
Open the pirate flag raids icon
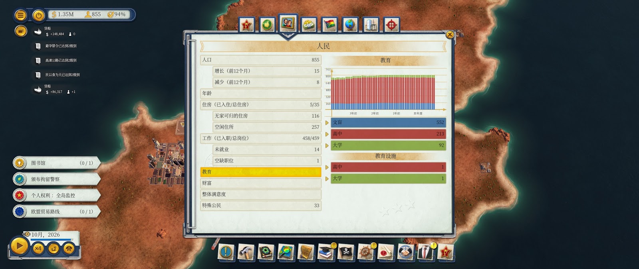click(346, 252)
